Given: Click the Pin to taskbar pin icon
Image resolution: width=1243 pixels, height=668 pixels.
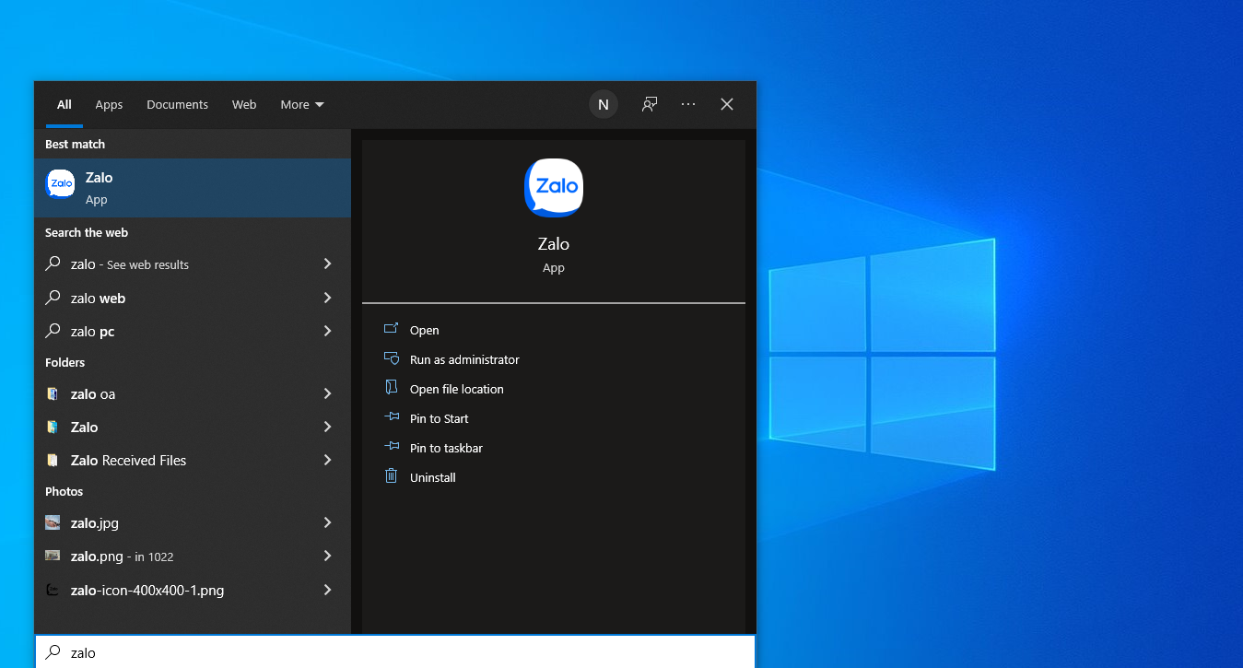Looking at the screenshot, I should (391, 447).
